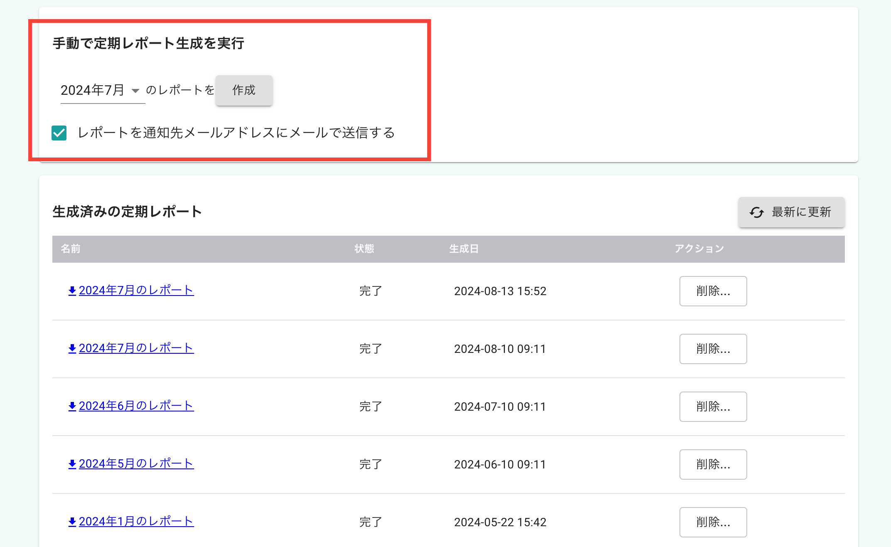Viewport: 891px width, 547px height.
Task: Open the 2024年7月 month dropdown
Action: click(x=103, y=90)
